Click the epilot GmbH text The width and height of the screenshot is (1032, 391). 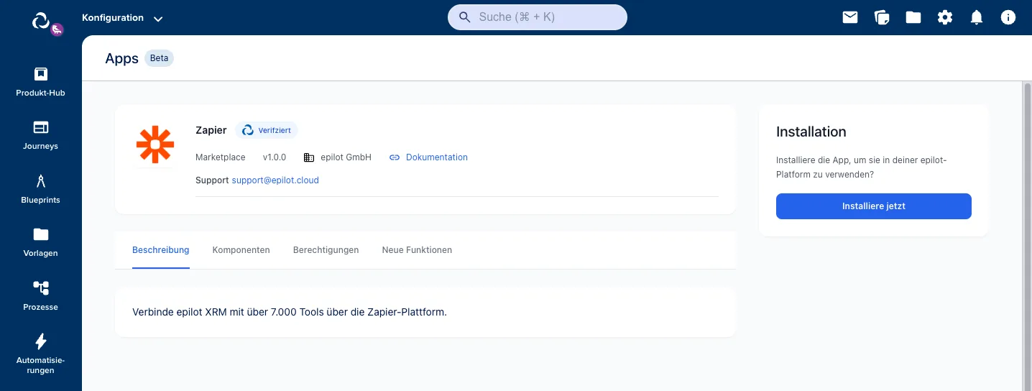point(346,157)
